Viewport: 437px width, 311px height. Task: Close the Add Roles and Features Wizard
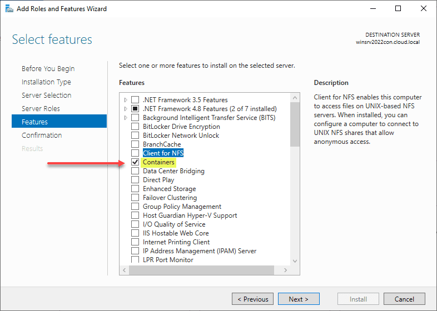click(424, 8)
